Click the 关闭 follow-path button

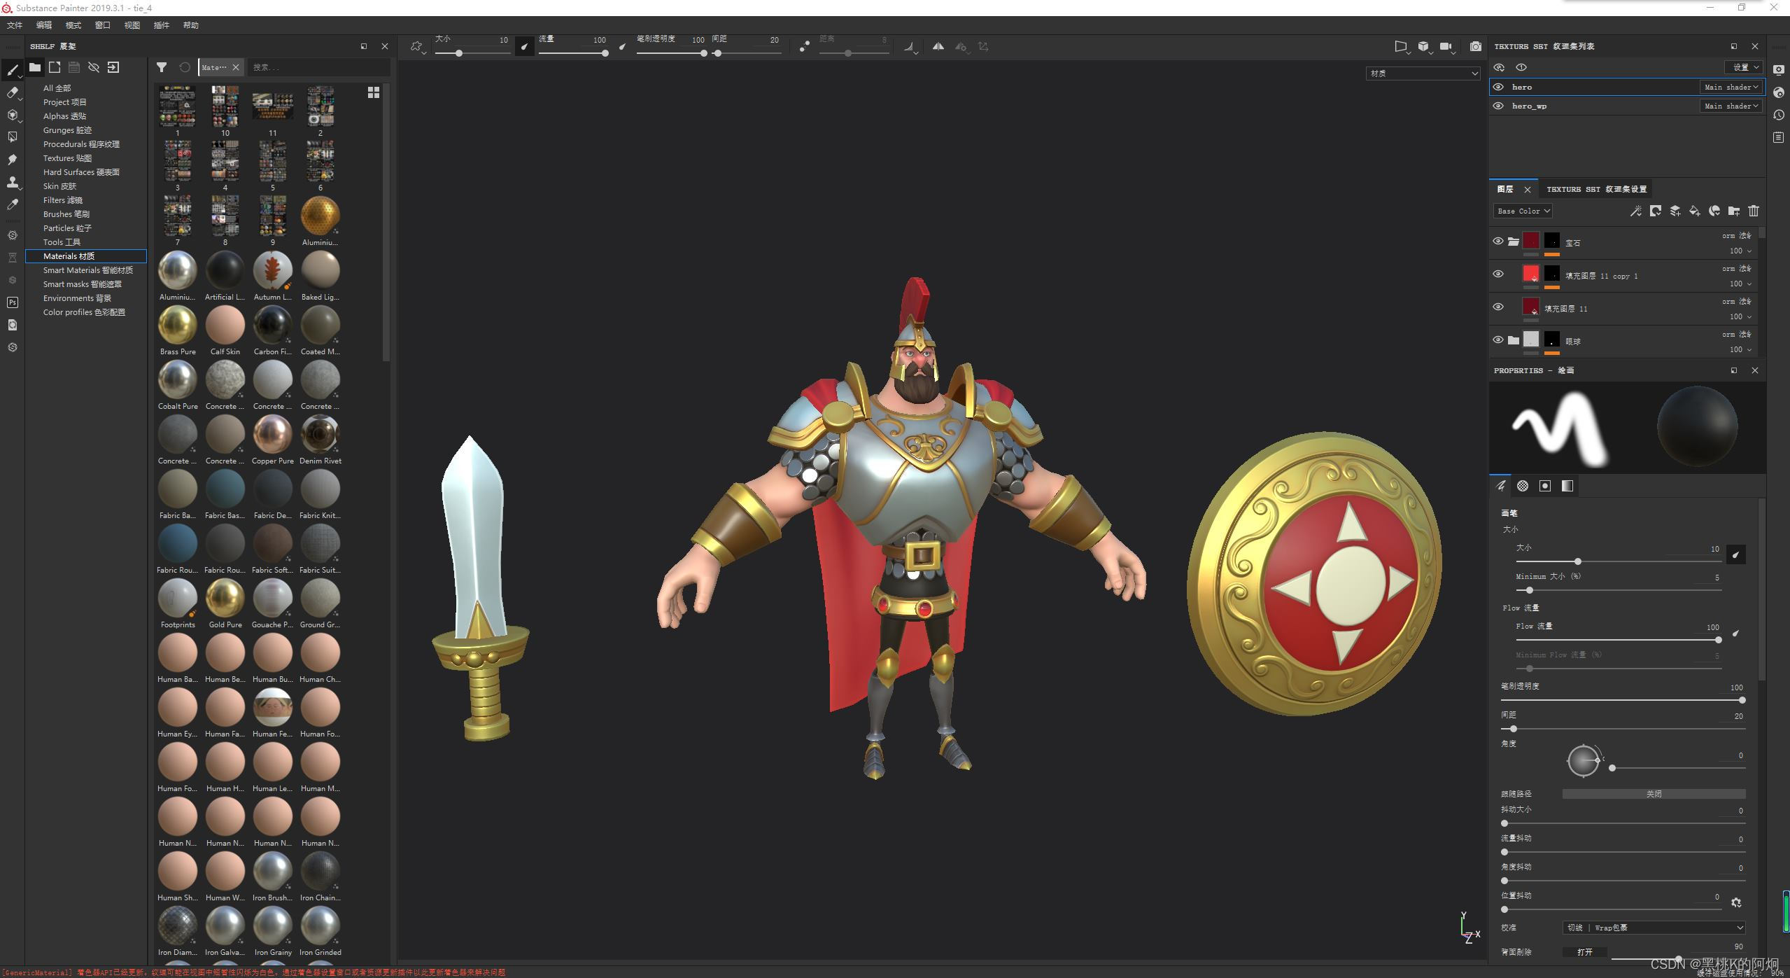1653,794
